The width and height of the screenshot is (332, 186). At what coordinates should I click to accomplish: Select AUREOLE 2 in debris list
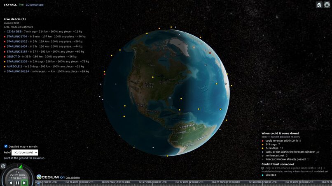[14, 67]
